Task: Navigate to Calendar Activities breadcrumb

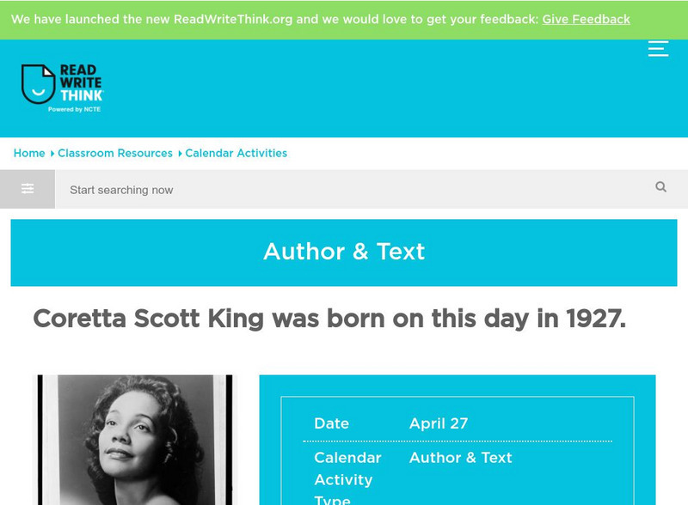Action: (236, 153)
